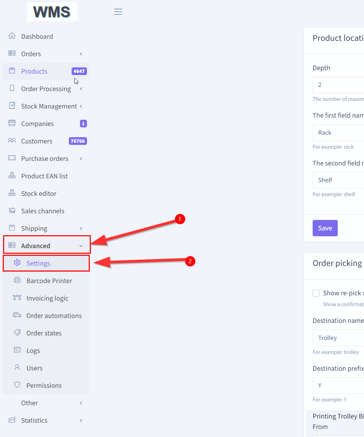Click the hamburger menu icon

118,12
